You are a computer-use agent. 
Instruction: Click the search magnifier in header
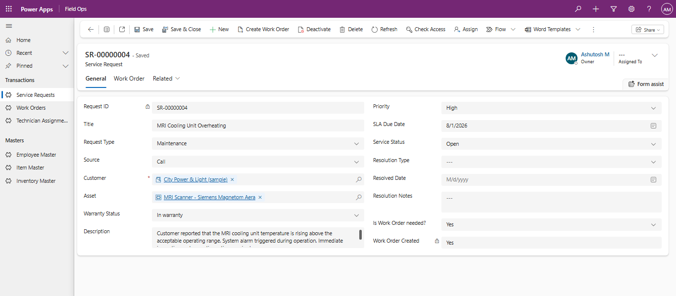[x=578, y=9]
